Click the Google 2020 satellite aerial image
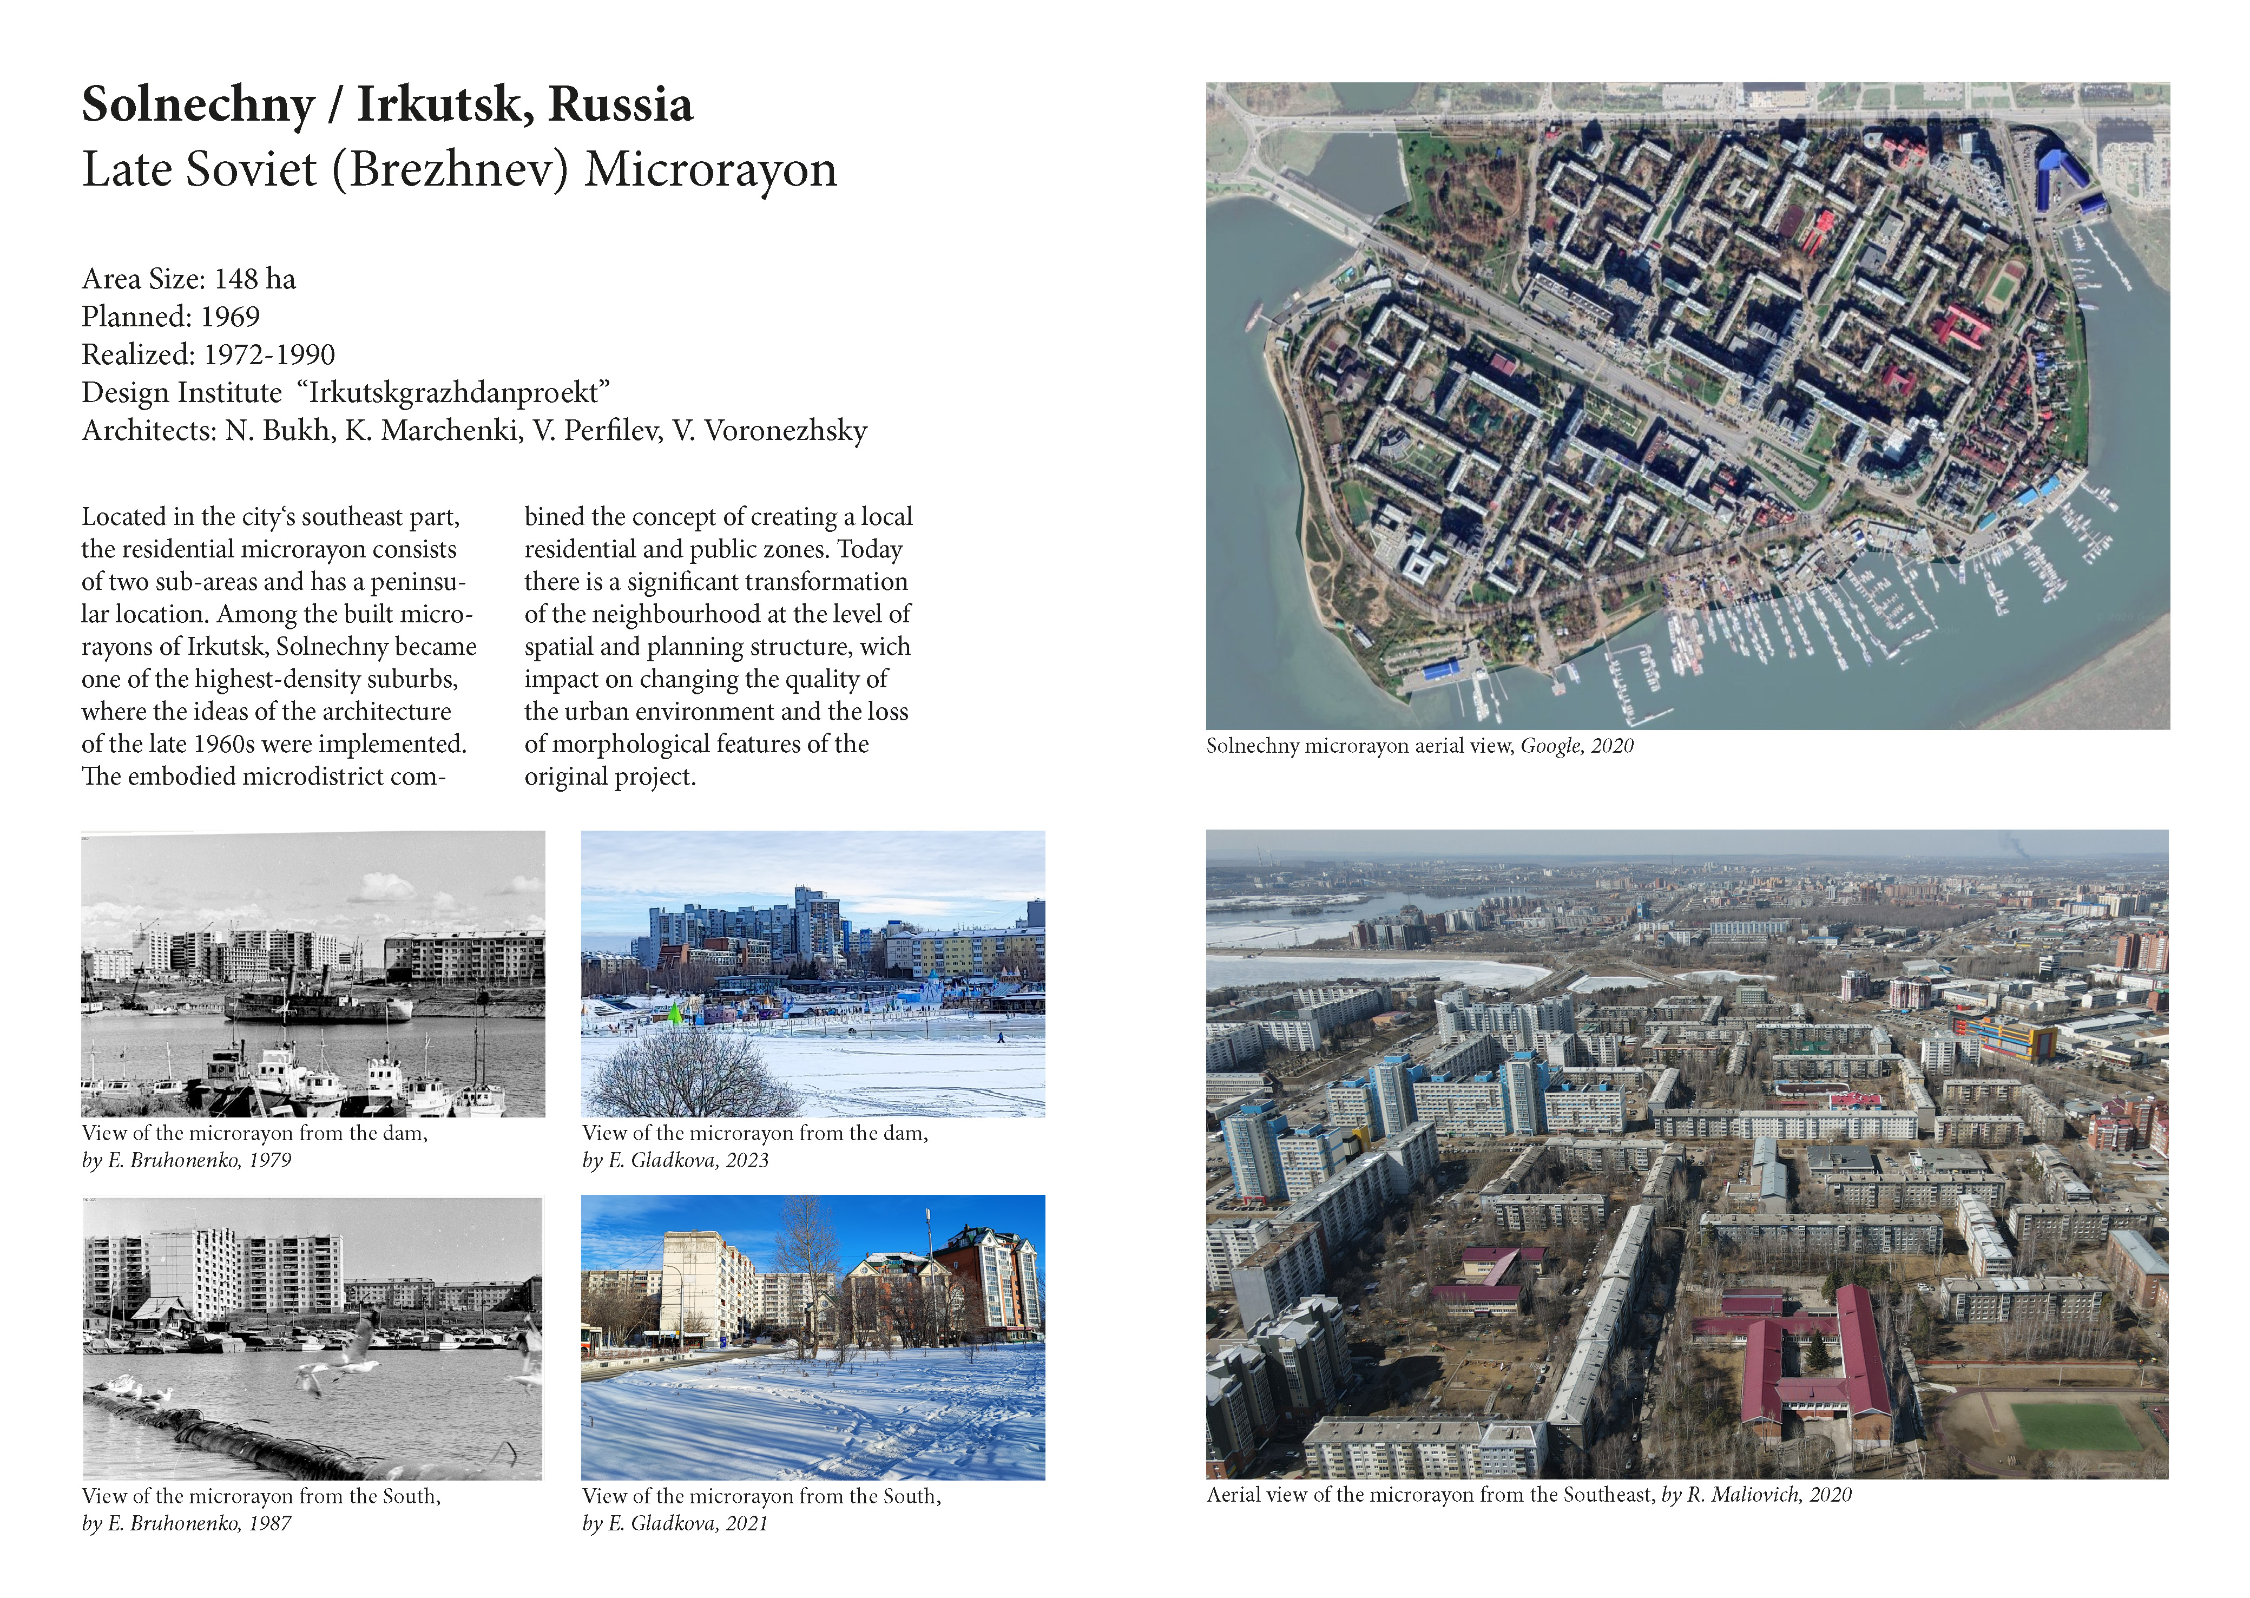 point(1687,405)
